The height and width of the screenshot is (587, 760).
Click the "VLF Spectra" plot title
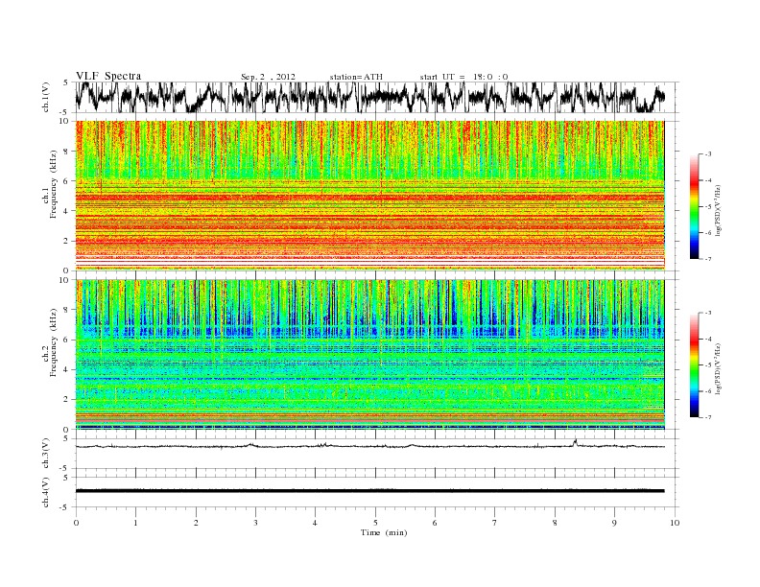[x=108, y=76]
